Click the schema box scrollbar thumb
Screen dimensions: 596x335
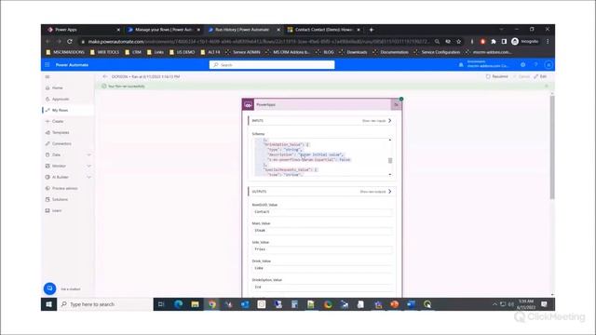click(390, 160)
